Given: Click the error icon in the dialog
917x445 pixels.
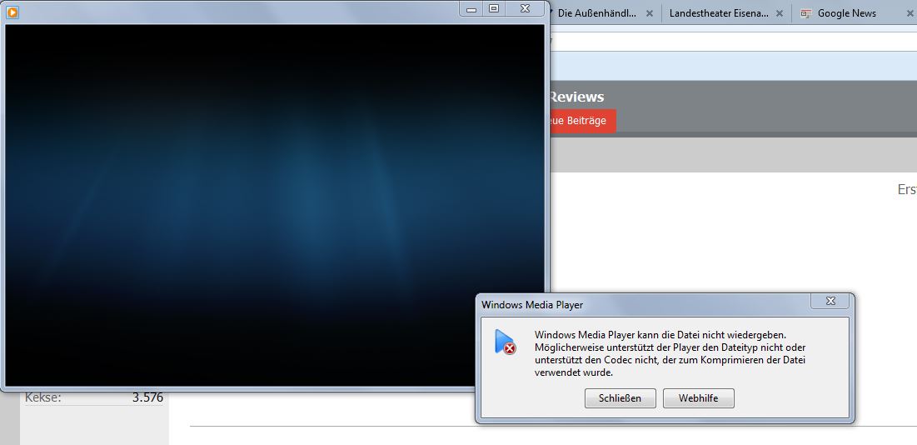Looking at the screenshot, I should pos(505,342).
